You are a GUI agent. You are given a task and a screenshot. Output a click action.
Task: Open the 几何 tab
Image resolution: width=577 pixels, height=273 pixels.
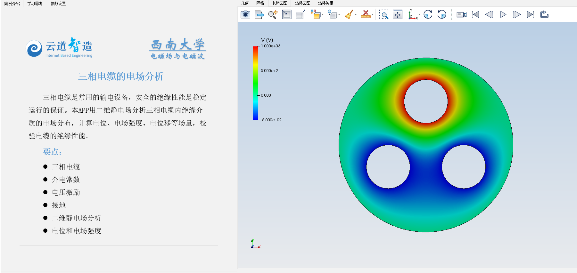[245, 3]
